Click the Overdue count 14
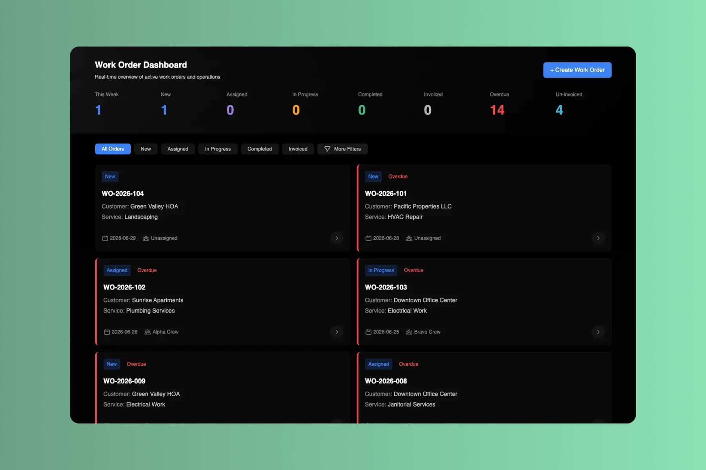Viewport: 706px width, 470px height. point(497,110)
